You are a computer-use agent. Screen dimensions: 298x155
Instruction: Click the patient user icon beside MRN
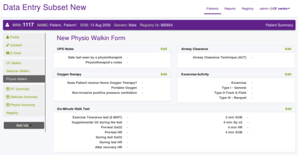7,25
